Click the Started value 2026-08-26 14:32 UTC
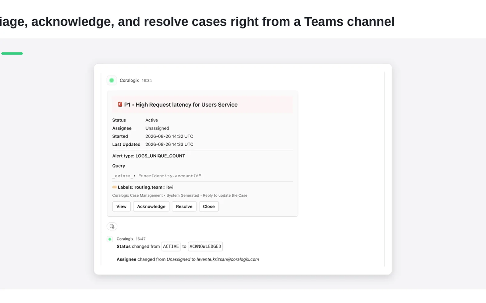This screenshot has width=486, height=303. 169,136
